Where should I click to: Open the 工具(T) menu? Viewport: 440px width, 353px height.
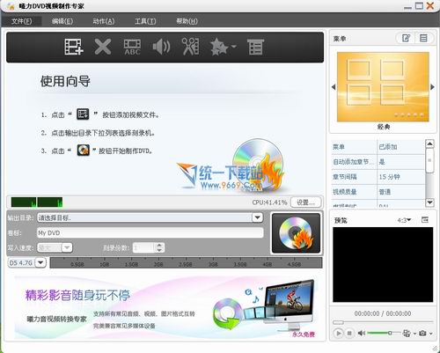(x=145, y=21)
